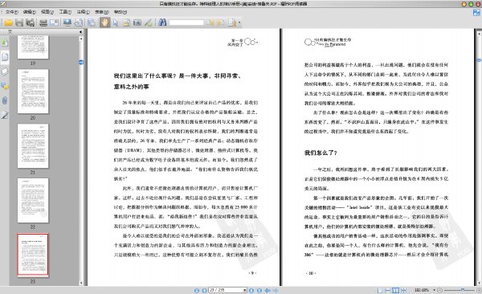Activate the arrow select tool
Viewport: 482px width, 294px height.
(x=116, y=22)
